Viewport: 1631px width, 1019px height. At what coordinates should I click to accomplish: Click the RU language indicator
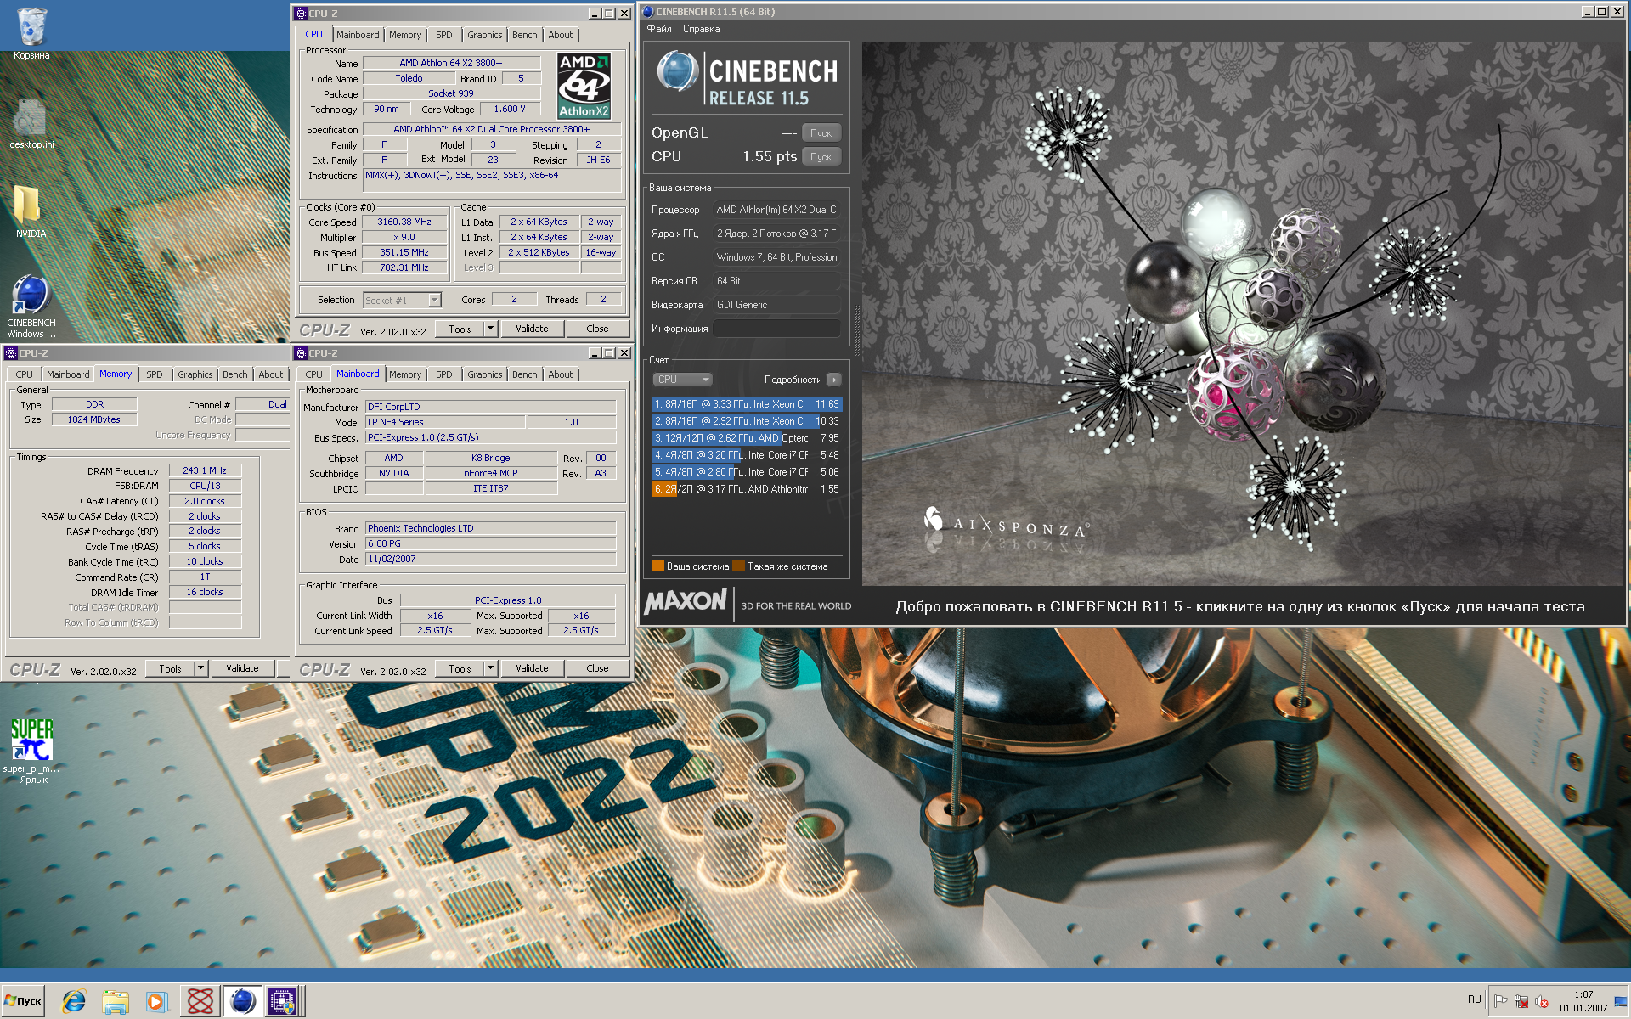1475,999
